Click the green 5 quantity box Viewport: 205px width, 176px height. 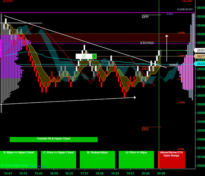click(94, 56)
